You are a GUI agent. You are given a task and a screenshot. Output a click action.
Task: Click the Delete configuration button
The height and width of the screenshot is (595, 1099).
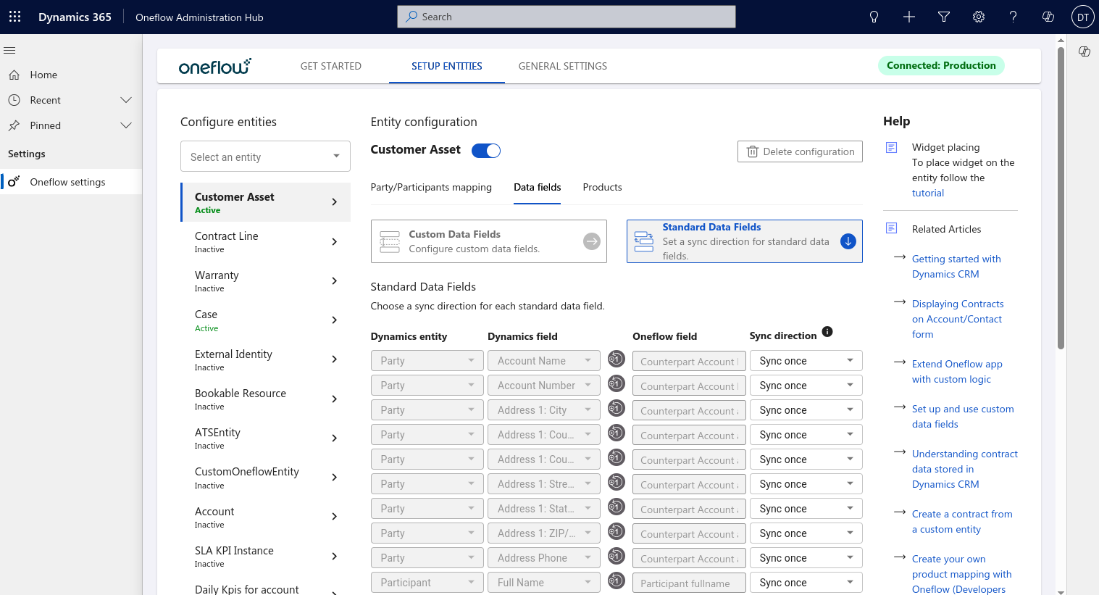(x=800, y=151)
